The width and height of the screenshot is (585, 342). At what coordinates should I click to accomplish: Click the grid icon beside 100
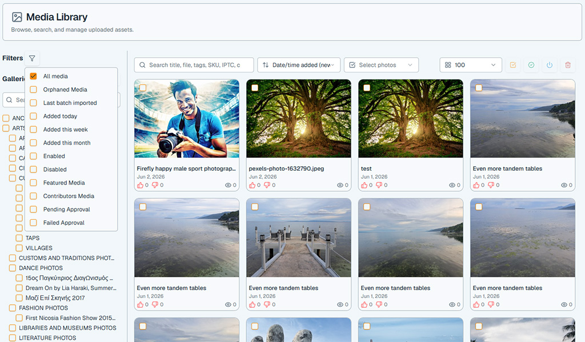tap(448, 65)
